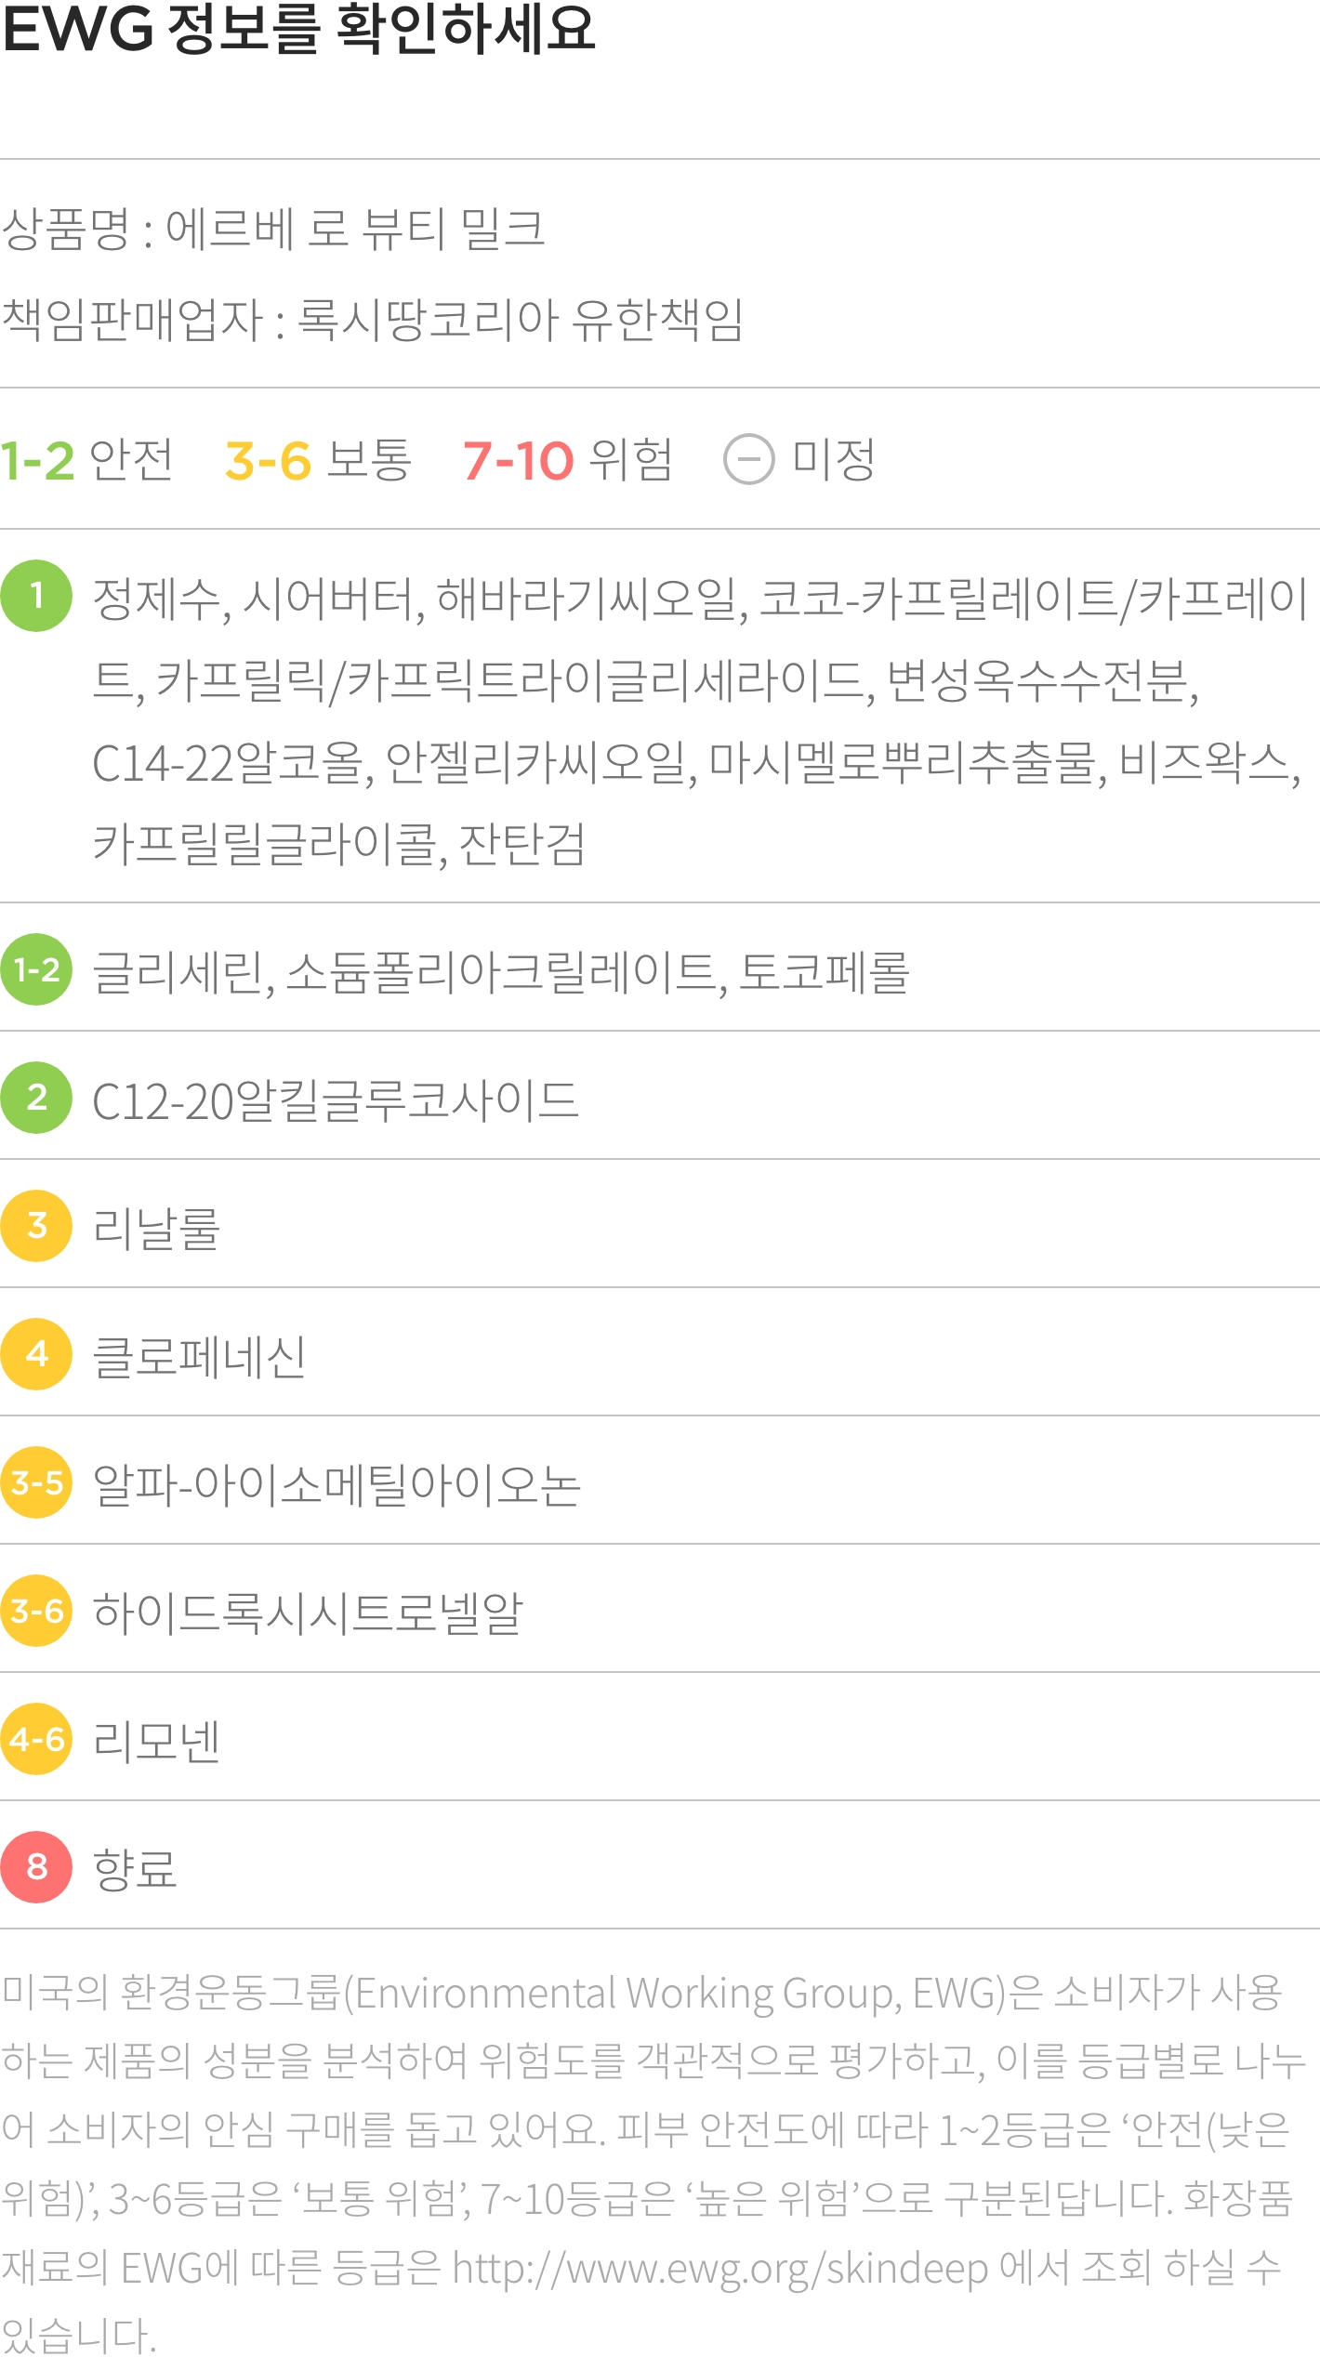Screen dimensions: 1320x2357
Task: Click the green 1-2 grade badge
Action: coord(36,969)
